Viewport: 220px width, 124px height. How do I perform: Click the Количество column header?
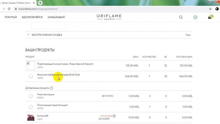pos(149,57)
